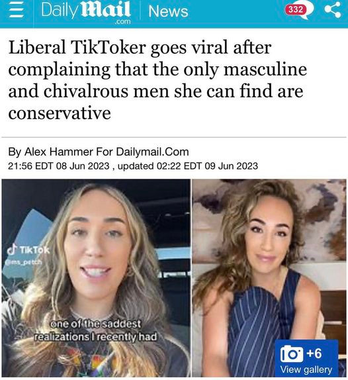Image resolution: width=348 pixels, height=380 pixels.
Task: Open the hamburger navigation menu
Action: [x=17, y=11]
